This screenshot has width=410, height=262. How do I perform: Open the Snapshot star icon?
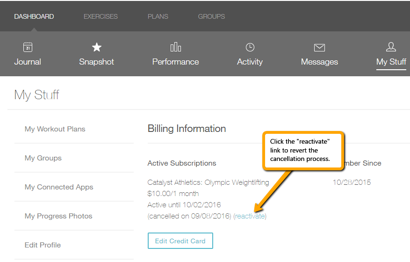97,47
